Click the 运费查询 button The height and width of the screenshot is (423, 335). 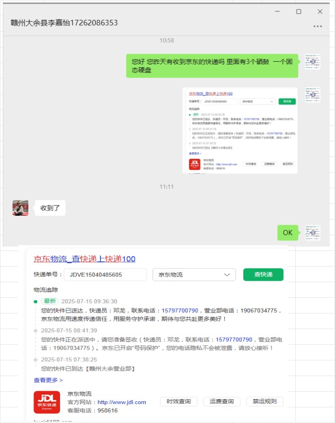pos(222,401)
